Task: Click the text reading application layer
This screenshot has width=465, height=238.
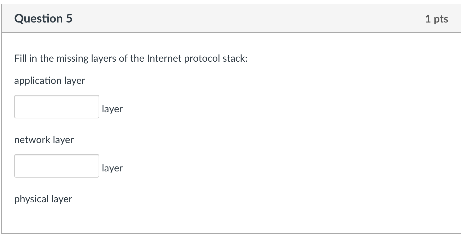Action: [x=50, y=81]
